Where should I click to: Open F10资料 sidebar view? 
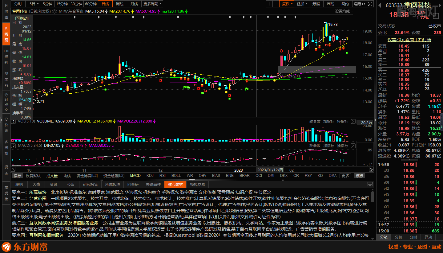pyautogui.click(x=6, y=56)
